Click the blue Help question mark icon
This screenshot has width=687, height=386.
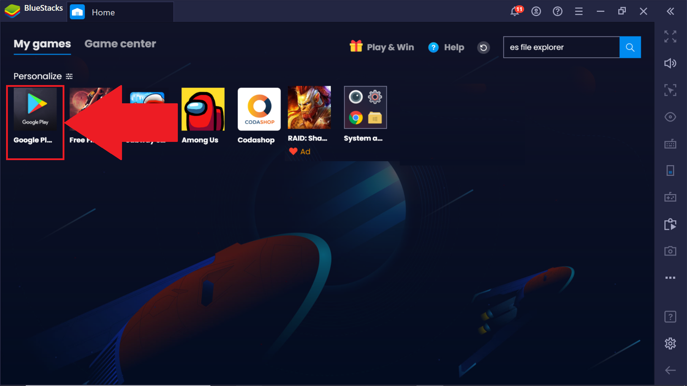click(433, 47)
